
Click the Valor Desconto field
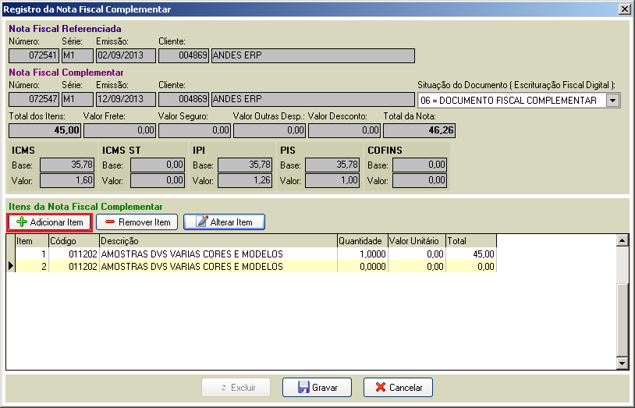click(344, 130)
